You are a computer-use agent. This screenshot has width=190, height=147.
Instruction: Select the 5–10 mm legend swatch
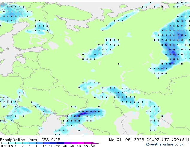(x=33, y=143)
